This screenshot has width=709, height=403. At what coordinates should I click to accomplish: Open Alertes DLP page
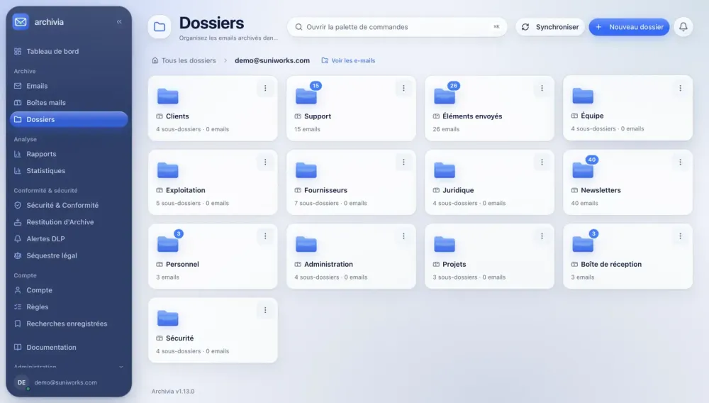(69, 239)
